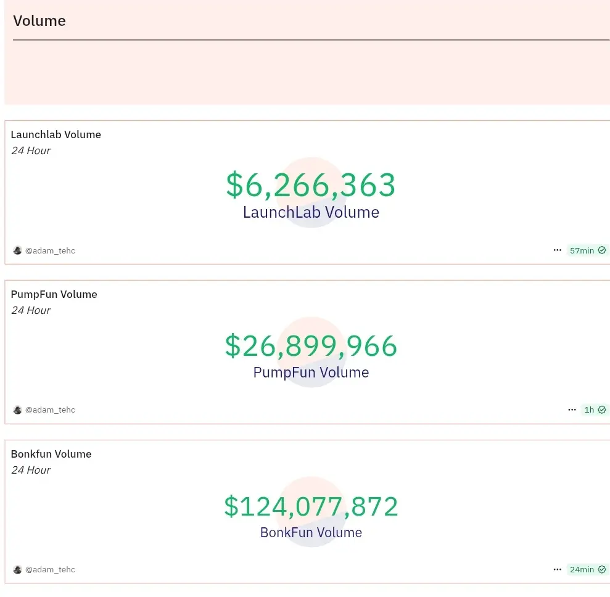Screen dimensions: 610x597
Task: Click the 57min refresh status check icon
Action: click(601, 250)
